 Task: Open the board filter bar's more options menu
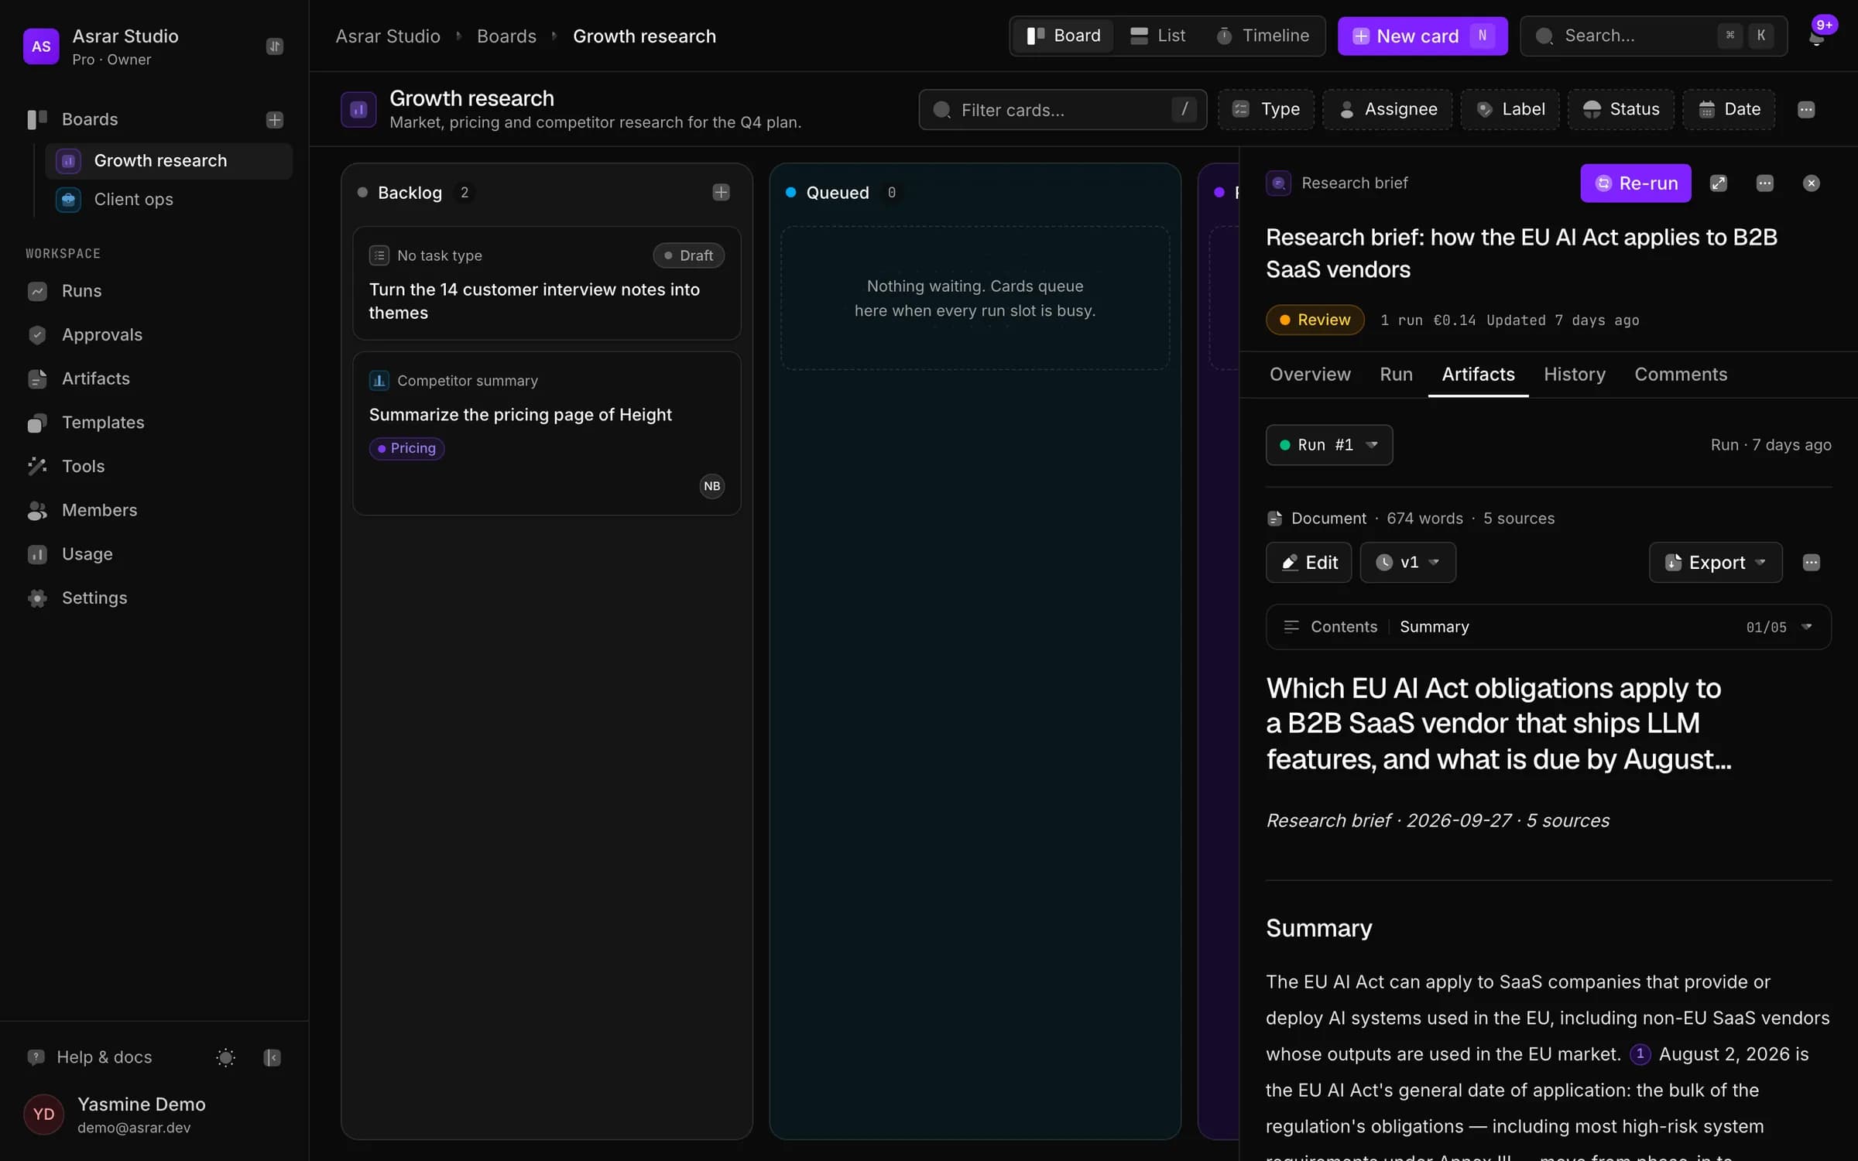coord(1806,110)
